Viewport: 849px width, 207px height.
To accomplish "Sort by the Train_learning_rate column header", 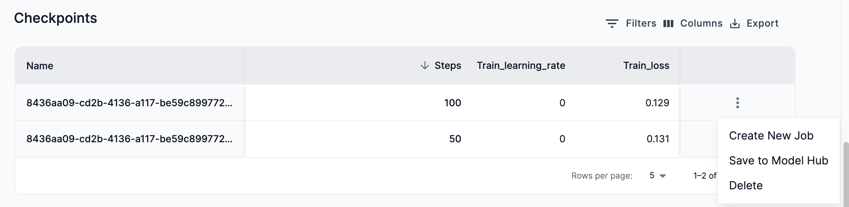I will pyautogui.click(x=521, y=65).
